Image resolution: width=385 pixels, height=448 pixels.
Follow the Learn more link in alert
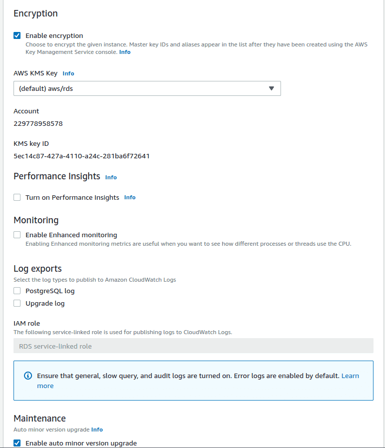coord(350,376)
